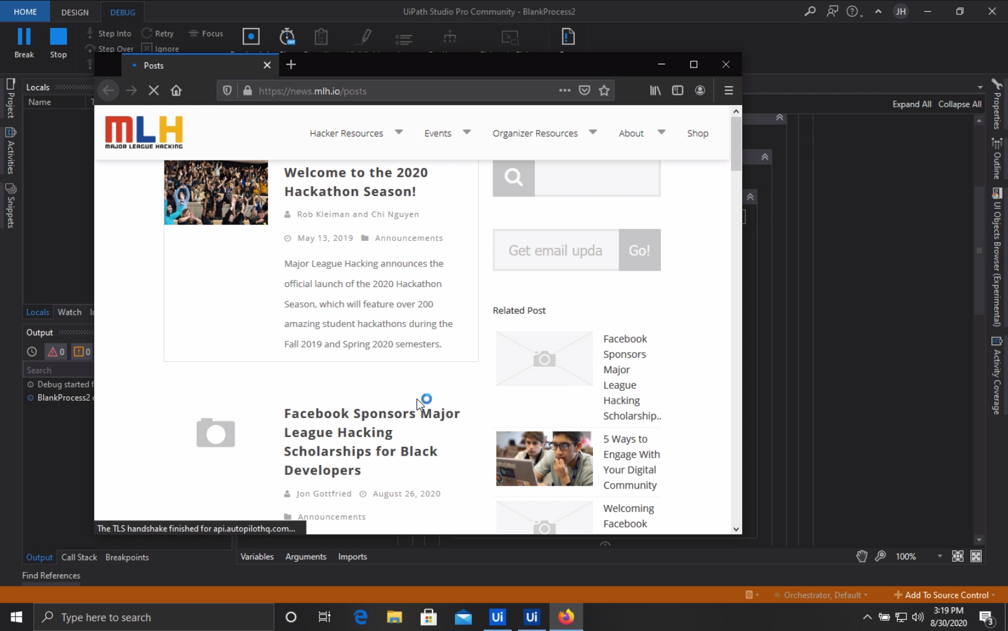The image size is (1008, 631).
Task: Toggle the Output timestamps clock icon
Action: 32,351
